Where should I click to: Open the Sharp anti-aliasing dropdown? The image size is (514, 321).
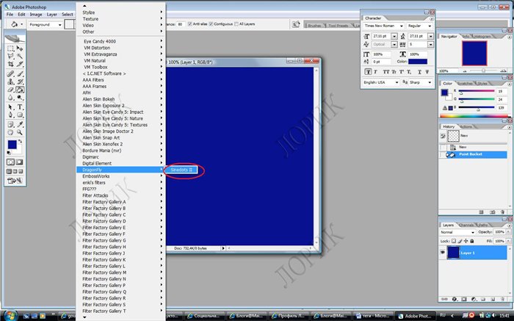pyautogui.click(x=430, y=82)
